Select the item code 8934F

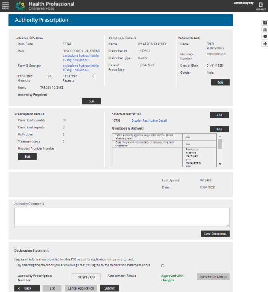pos(67,44)
